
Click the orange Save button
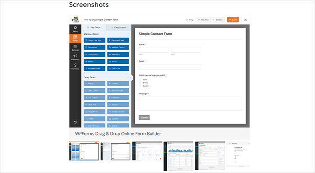233,20
